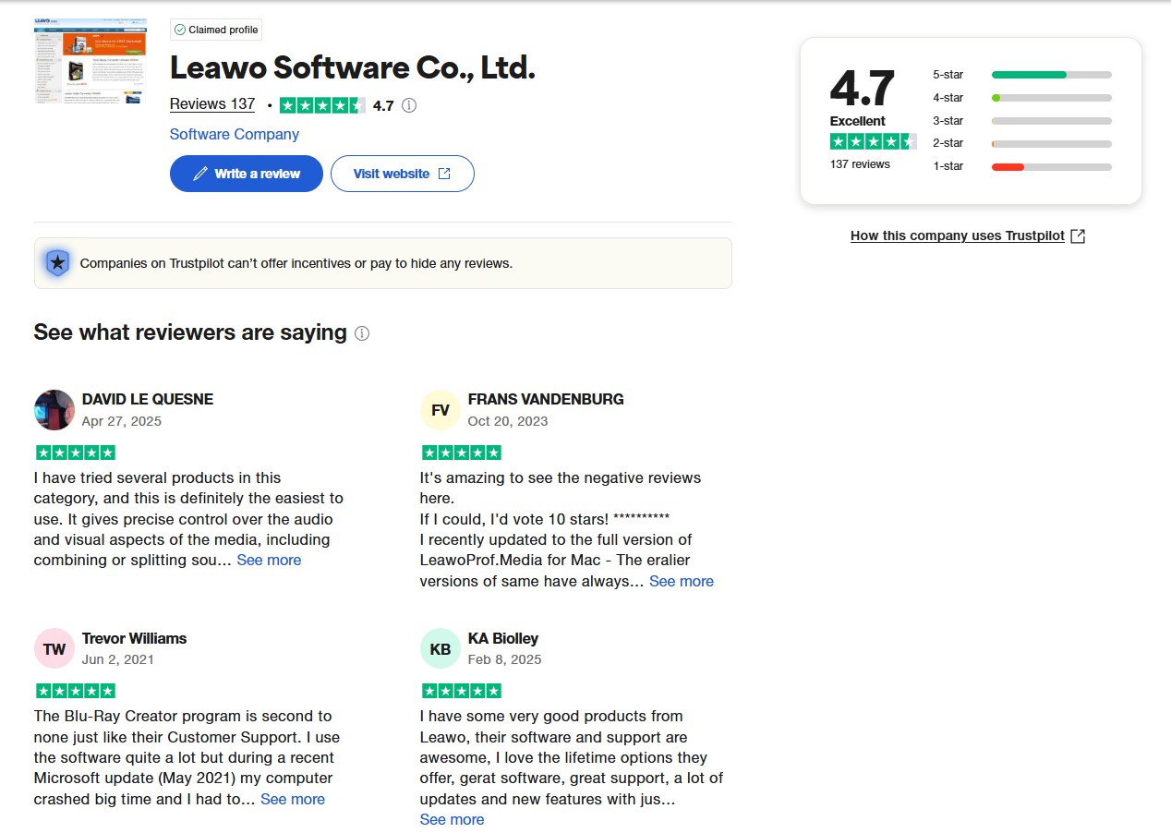
Task: Click the five stars on KA Biolley's review
Action: coord(462,691)
